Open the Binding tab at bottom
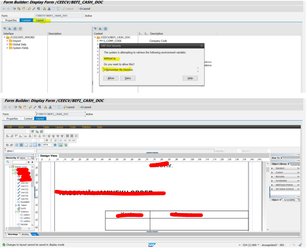This screenshot has height=249, width=307. click(25, 234)
